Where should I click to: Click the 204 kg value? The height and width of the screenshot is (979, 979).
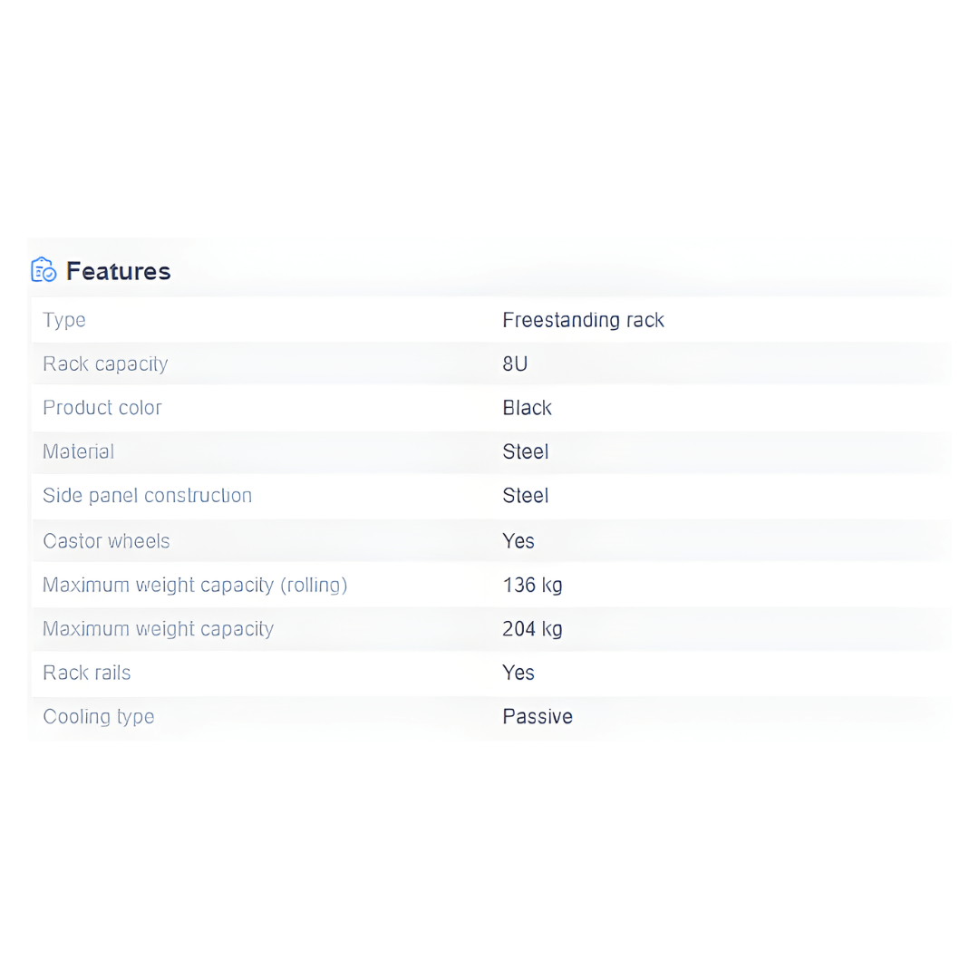[x=532, y=629]
